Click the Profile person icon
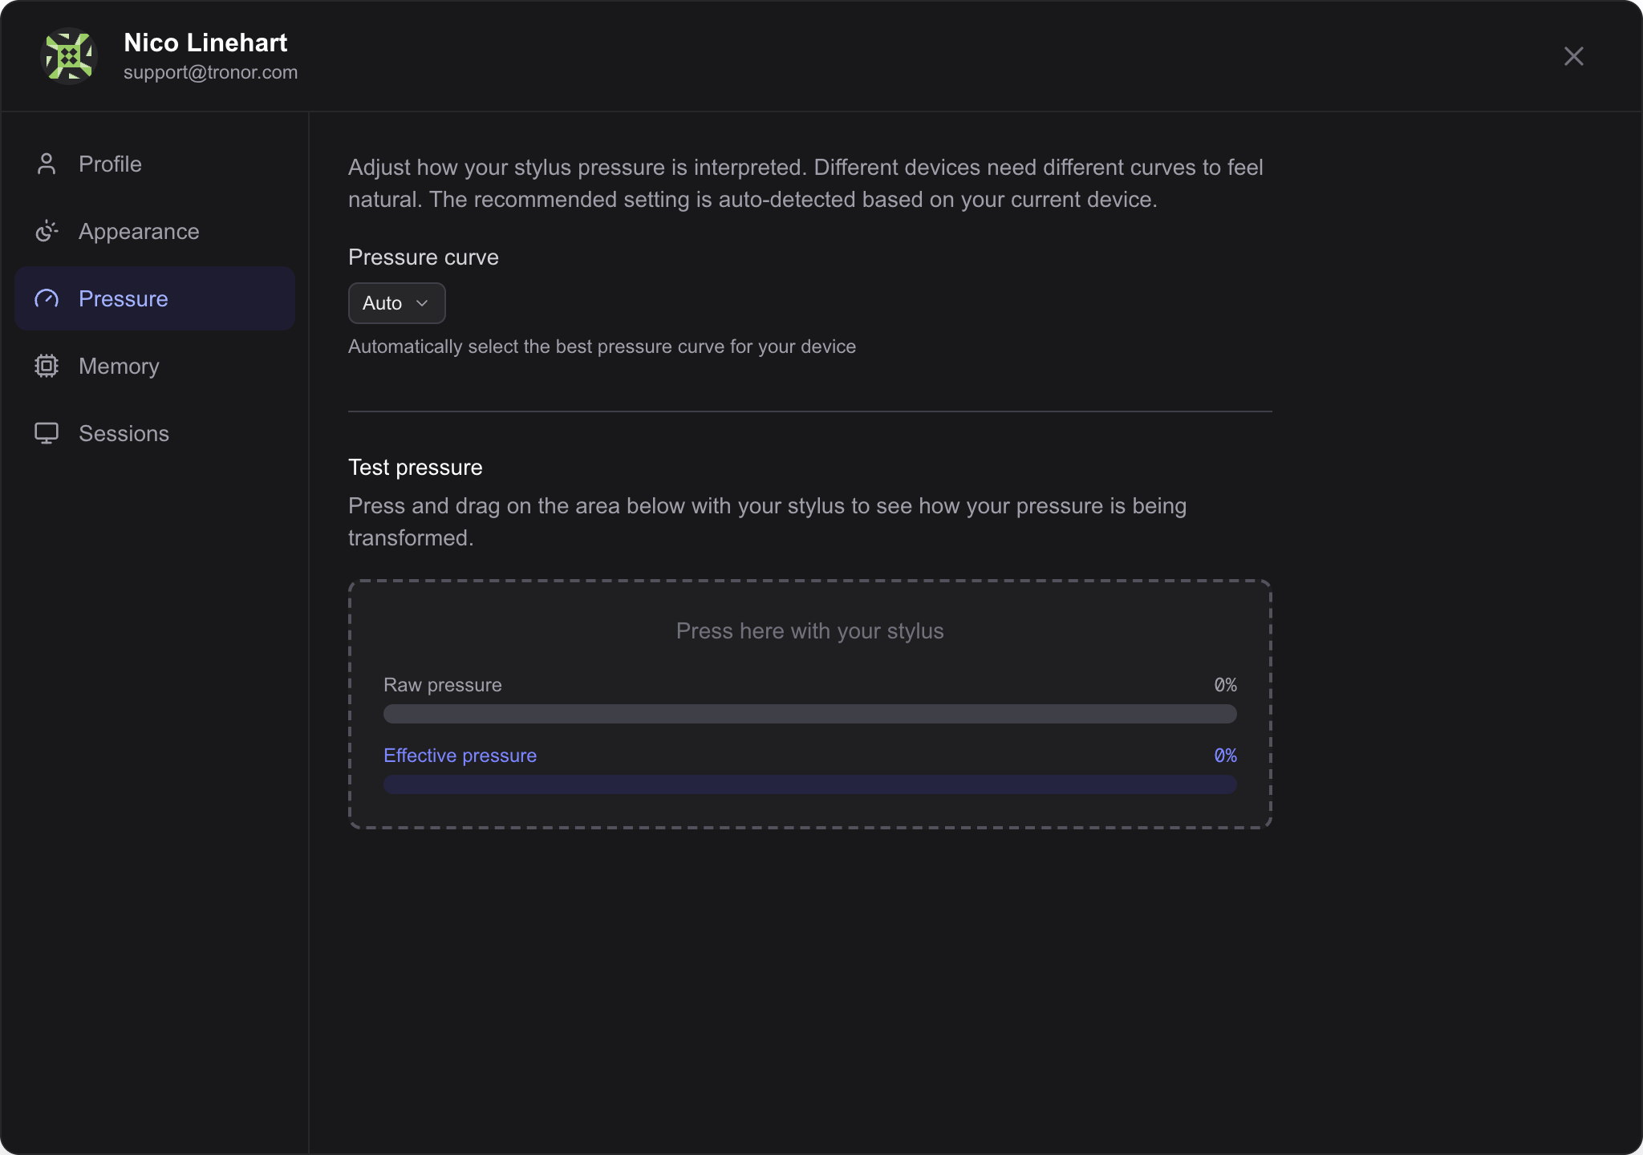 tap(47, 164)
